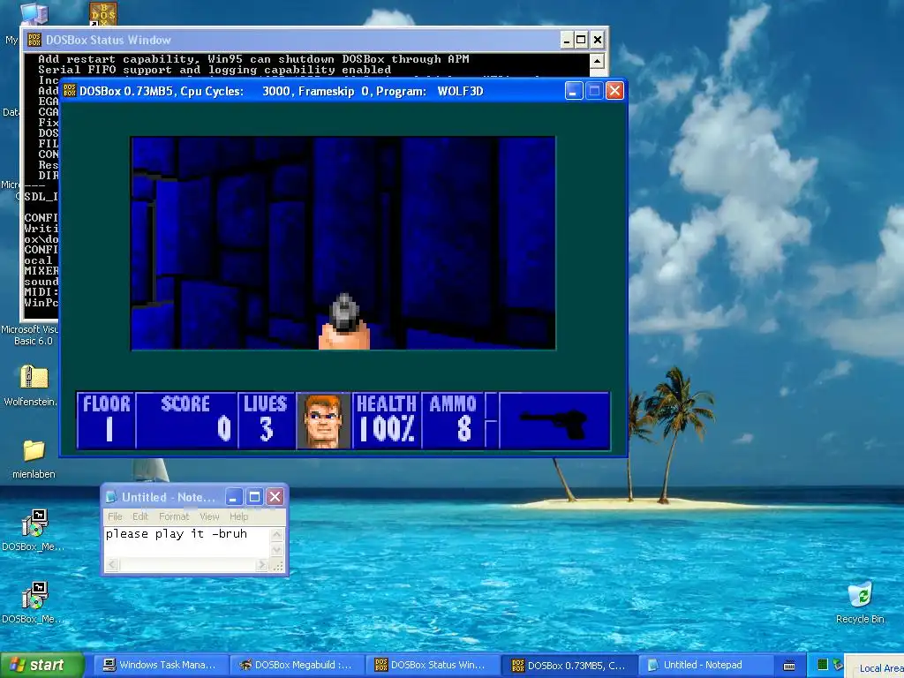Switch to DOSBox 0.73MB5 taskbar button
The image size is (904, 678).
569,666
